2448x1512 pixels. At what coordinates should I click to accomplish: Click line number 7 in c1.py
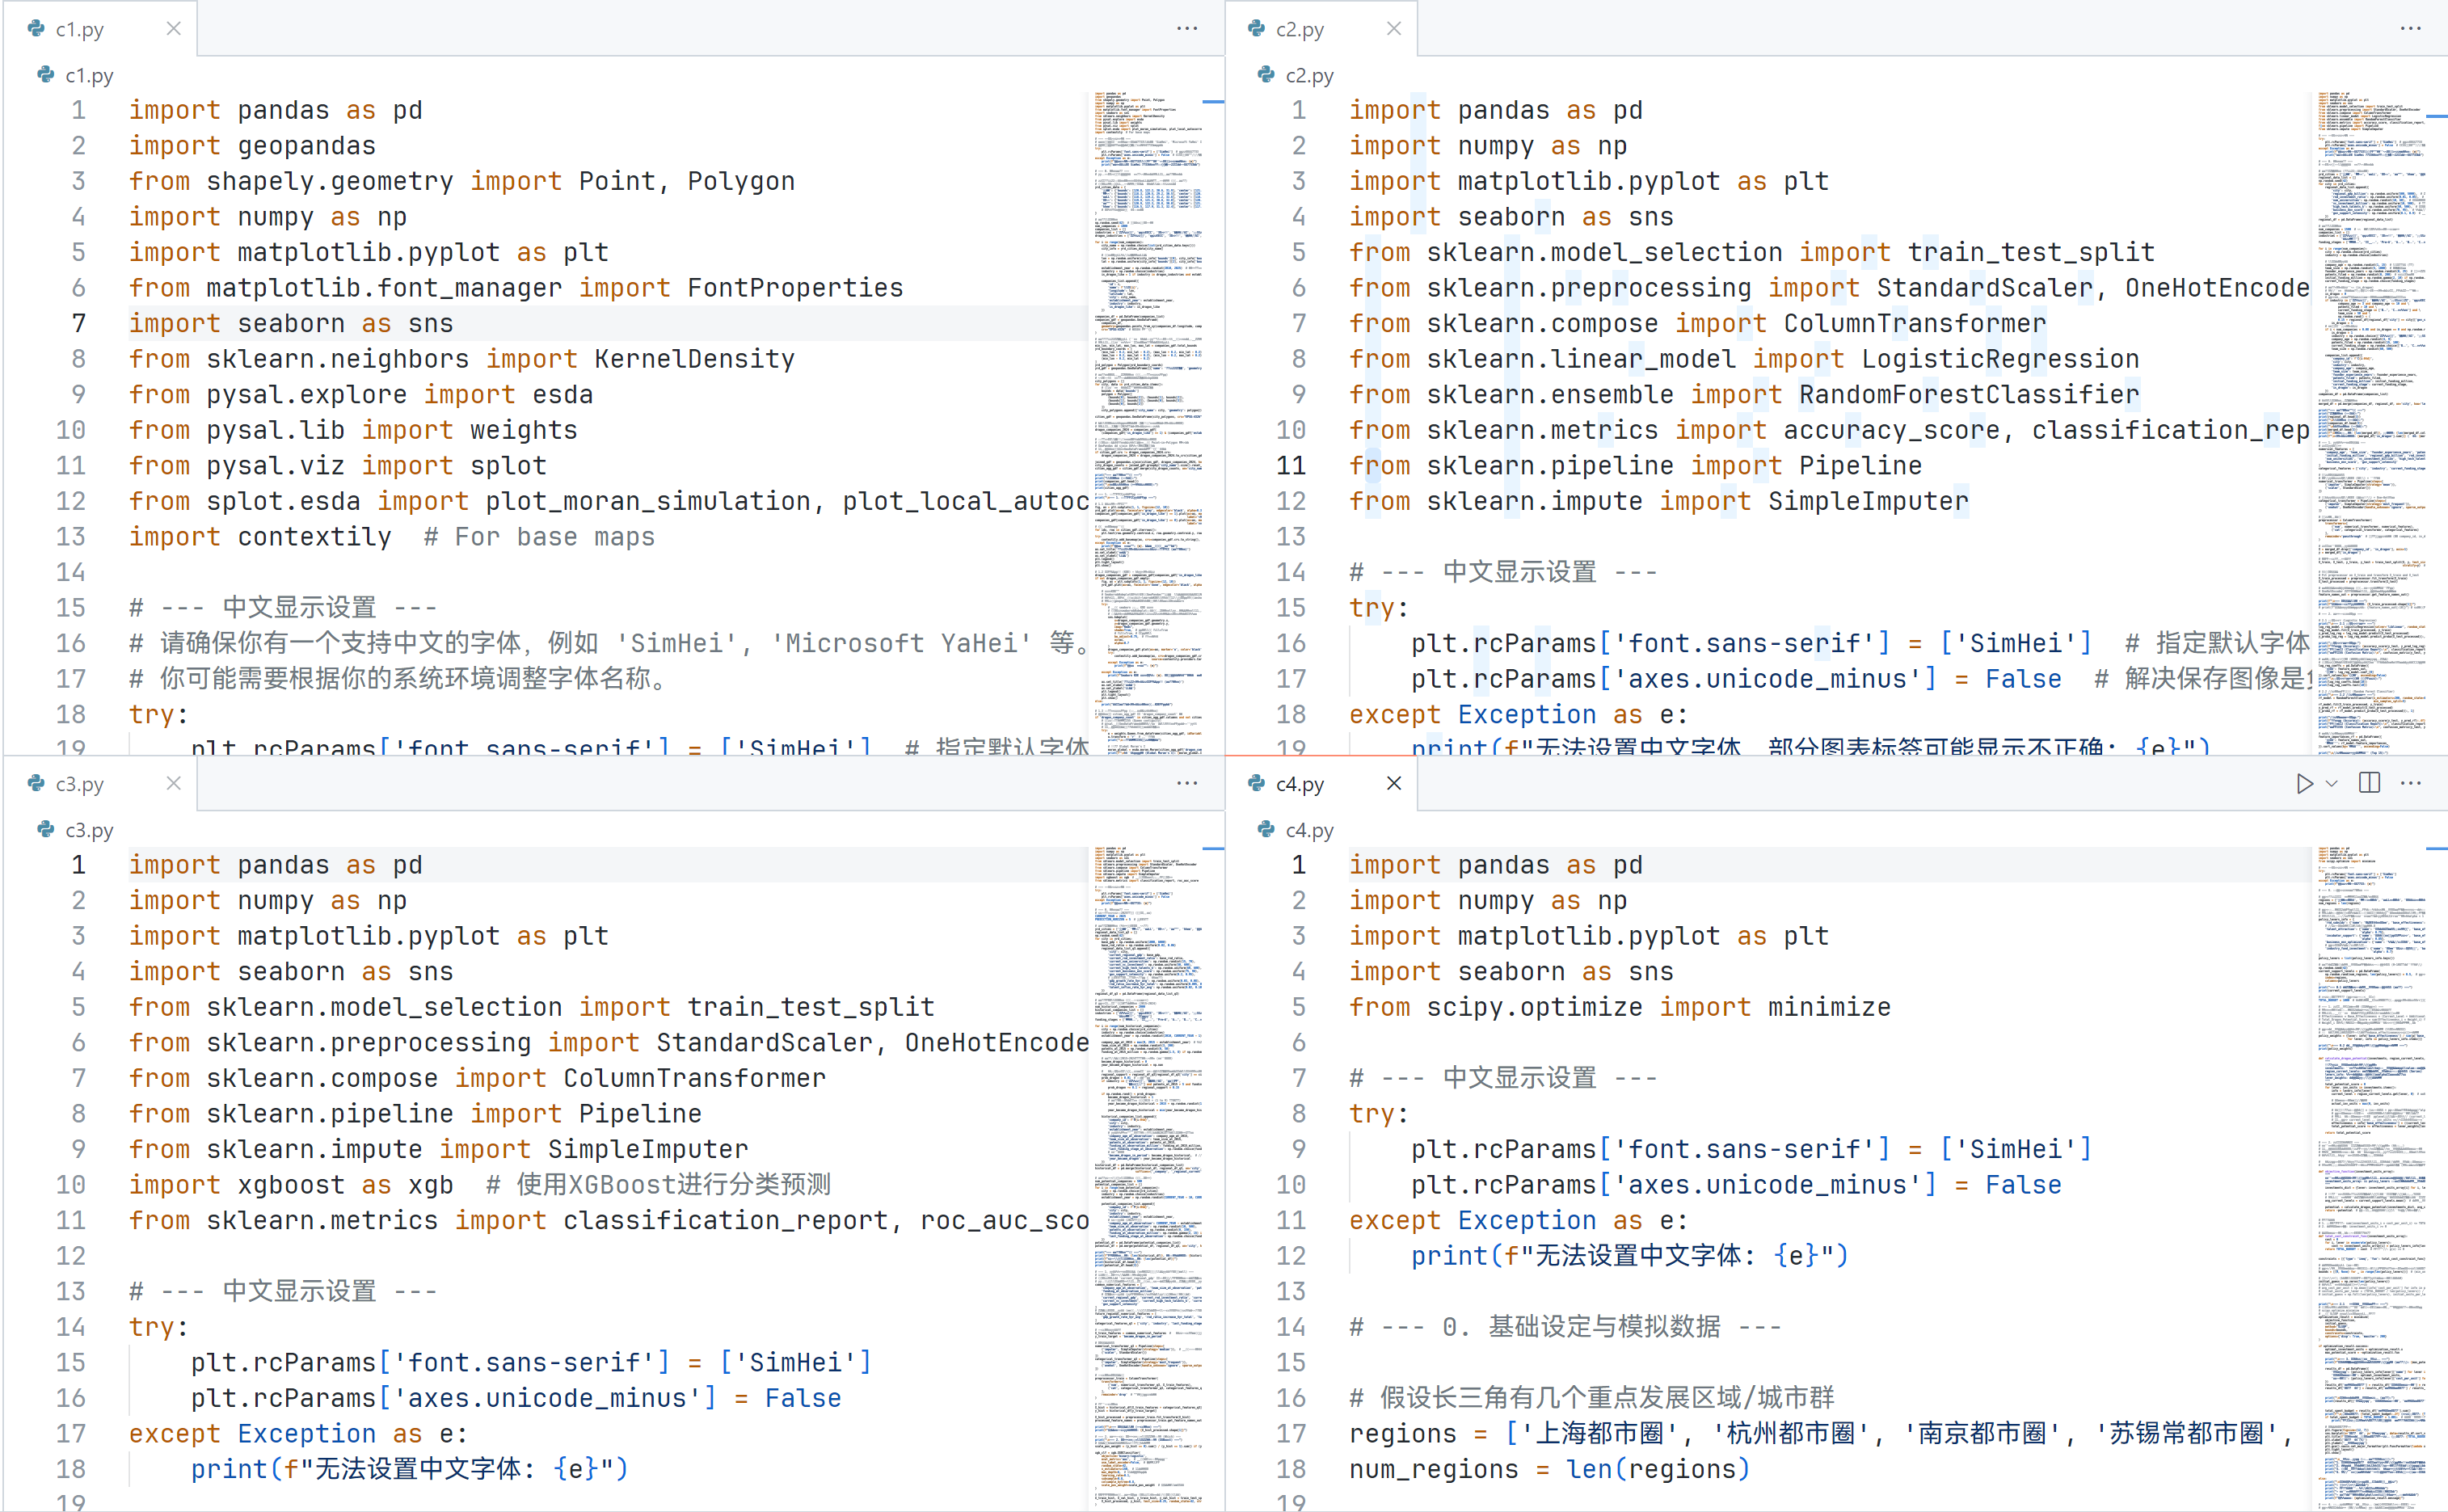[x=78, y=323]
